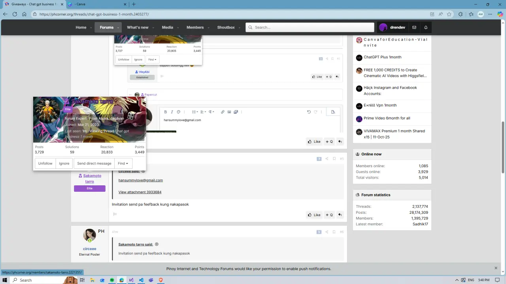Viewport: 506px width, 284px height.
Task: Open the Shoutbox nav item
Action: tap(226, 27)
